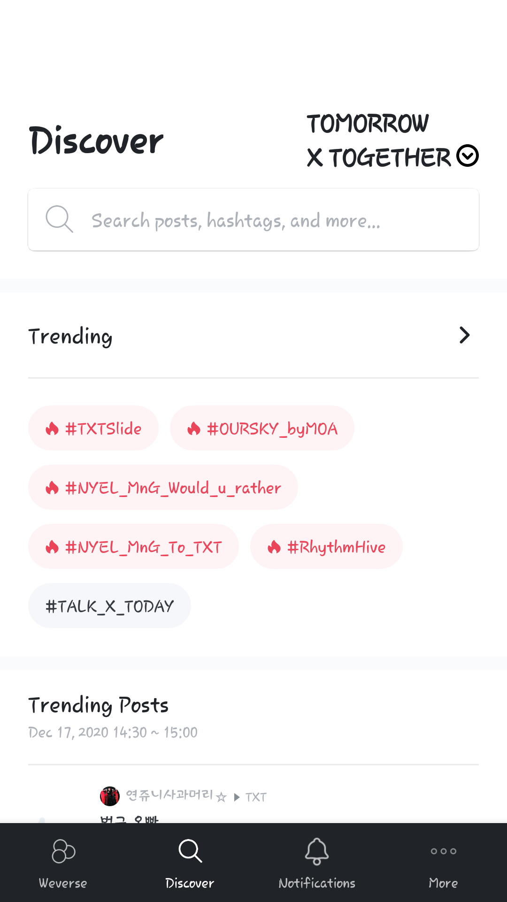Tap the flame icon beside #TXTSlide
507x902 pixels.
click(52, 428)
